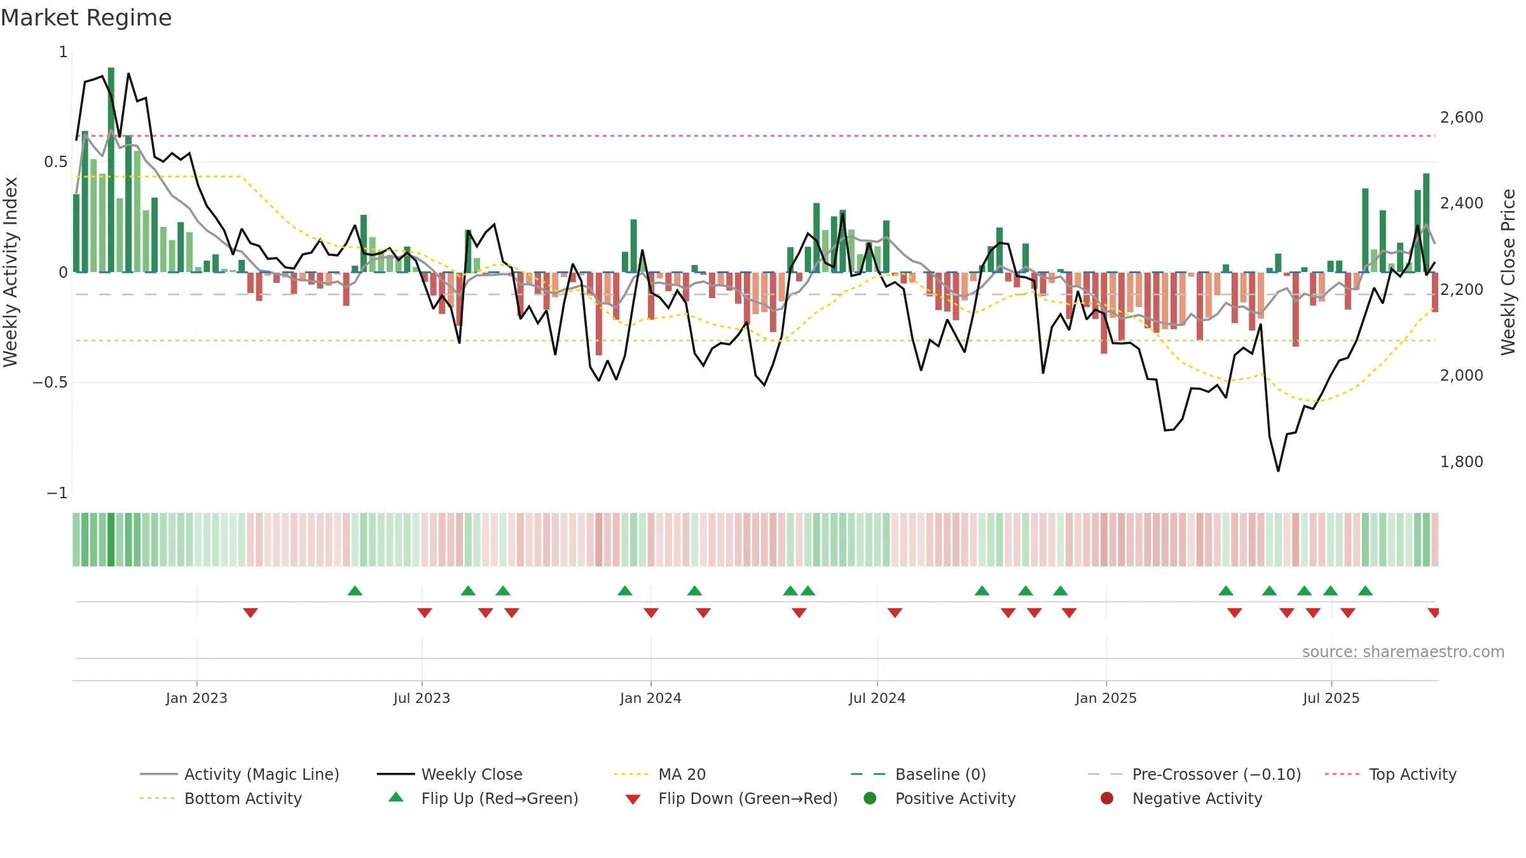Click the −0.5 activity index tick label
Viewport: 1526px width, 858px height.
tap(50, 383)
